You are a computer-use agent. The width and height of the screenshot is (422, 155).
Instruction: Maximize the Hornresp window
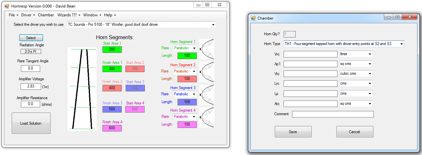(x=207, y=5)
